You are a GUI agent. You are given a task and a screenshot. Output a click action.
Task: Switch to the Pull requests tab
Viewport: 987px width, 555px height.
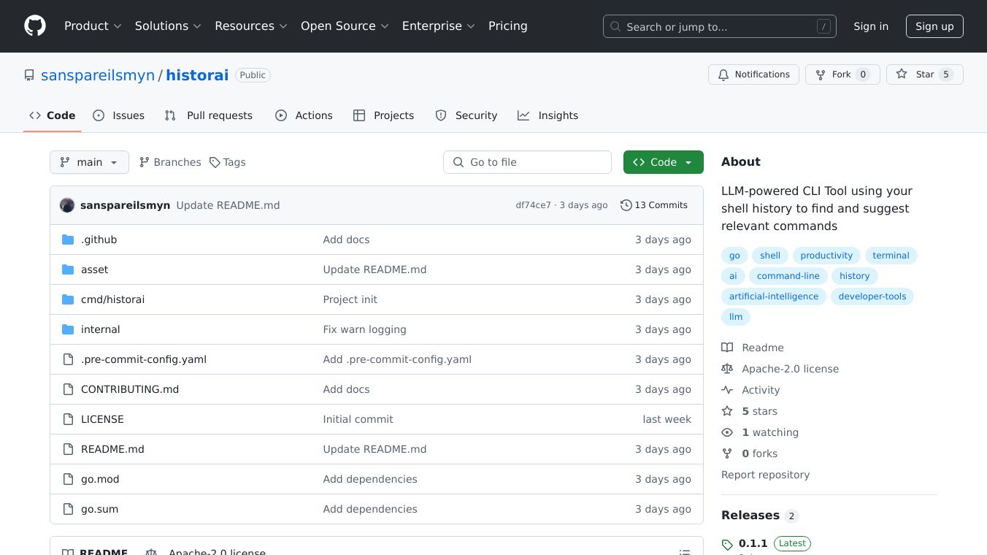click(x=209, y=115)
